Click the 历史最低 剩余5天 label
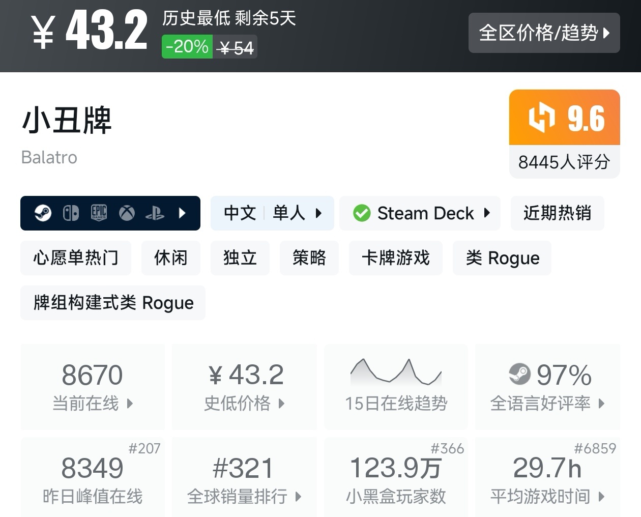The image size is (641, 517). (x=229, y=18)
